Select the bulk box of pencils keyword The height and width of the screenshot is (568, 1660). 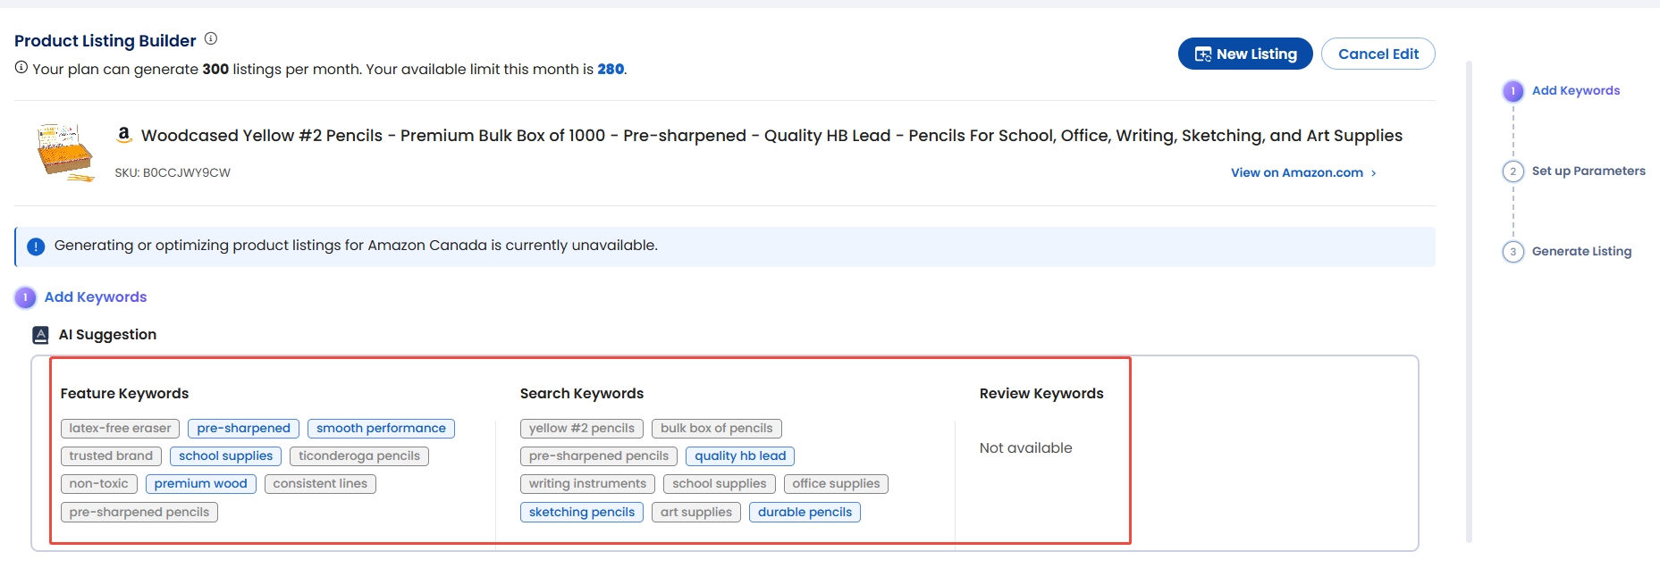pos(717,429)
